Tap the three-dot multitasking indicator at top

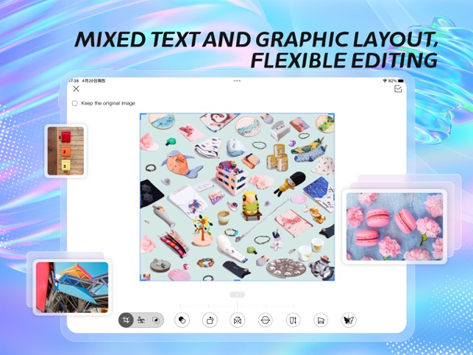[237, 81]
